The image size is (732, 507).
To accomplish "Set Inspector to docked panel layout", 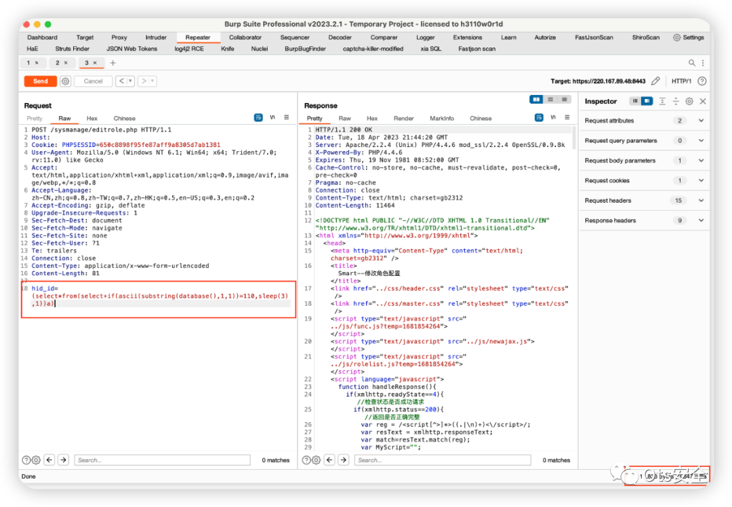I will pos(647,101).
